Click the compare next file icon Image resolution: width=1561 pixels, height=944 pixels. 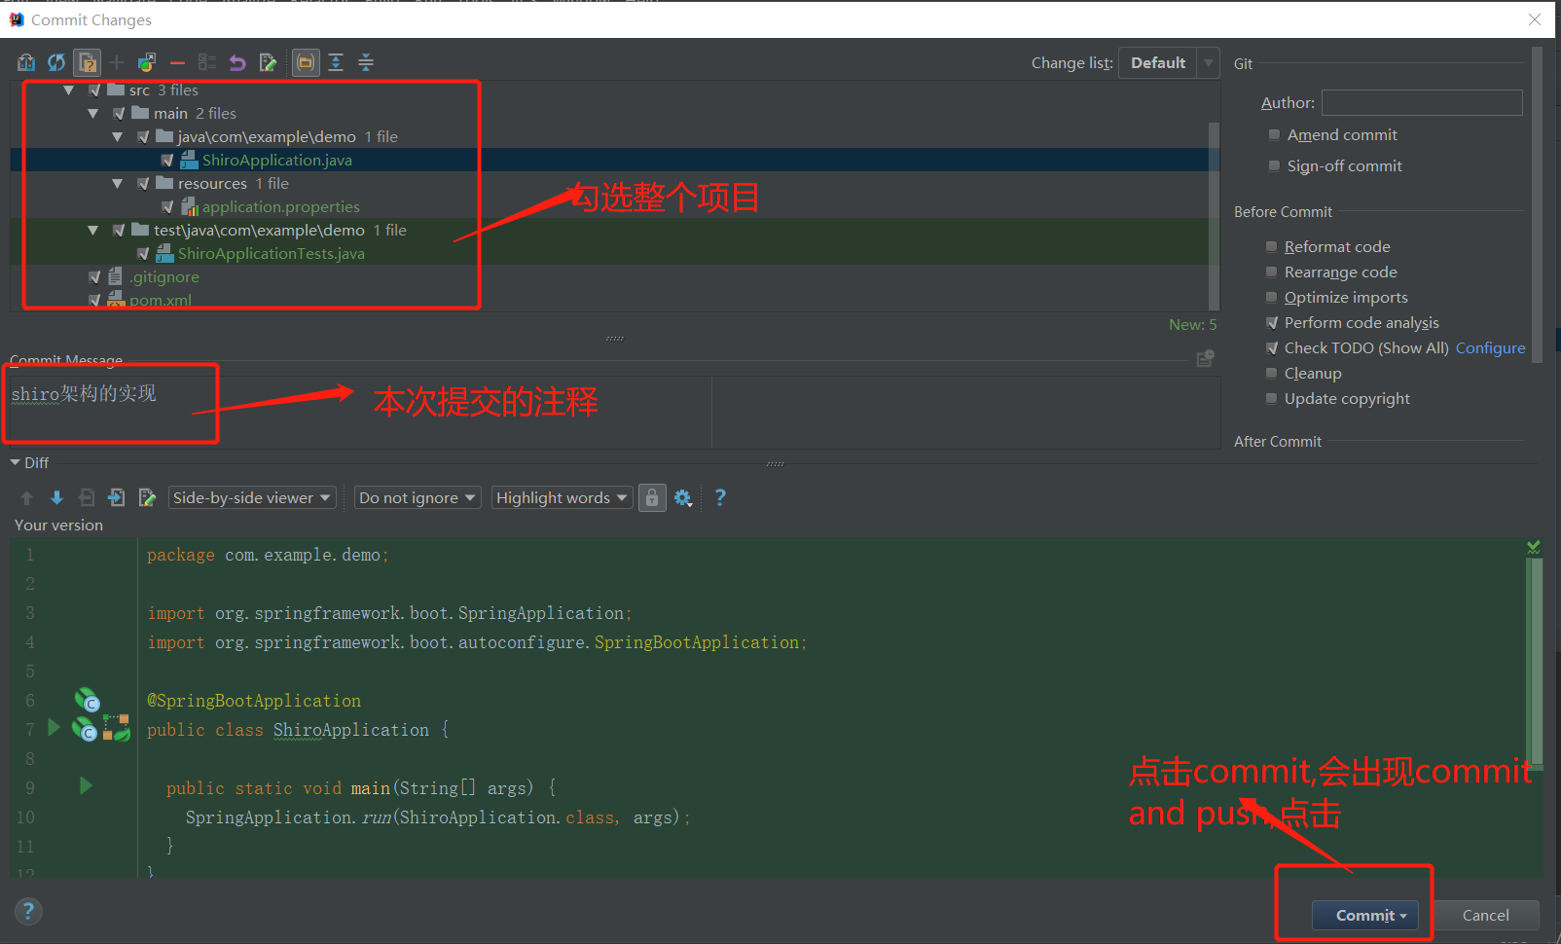tap(117, 498)
